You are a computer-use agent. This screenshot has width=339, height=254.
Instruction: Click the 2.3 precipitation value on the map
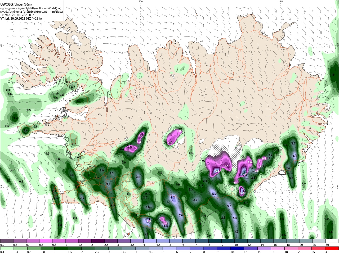(191, 189)
